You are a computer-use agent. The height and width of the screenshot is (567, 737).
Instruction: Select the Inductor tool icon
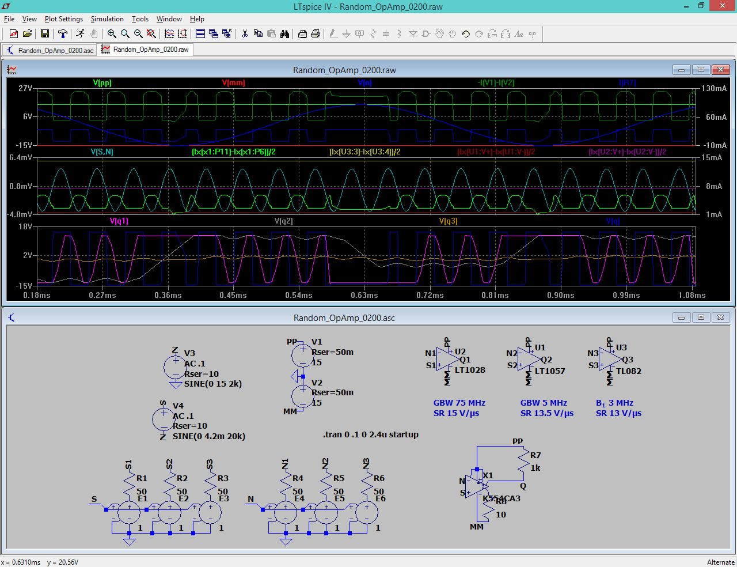pos(400,34)
